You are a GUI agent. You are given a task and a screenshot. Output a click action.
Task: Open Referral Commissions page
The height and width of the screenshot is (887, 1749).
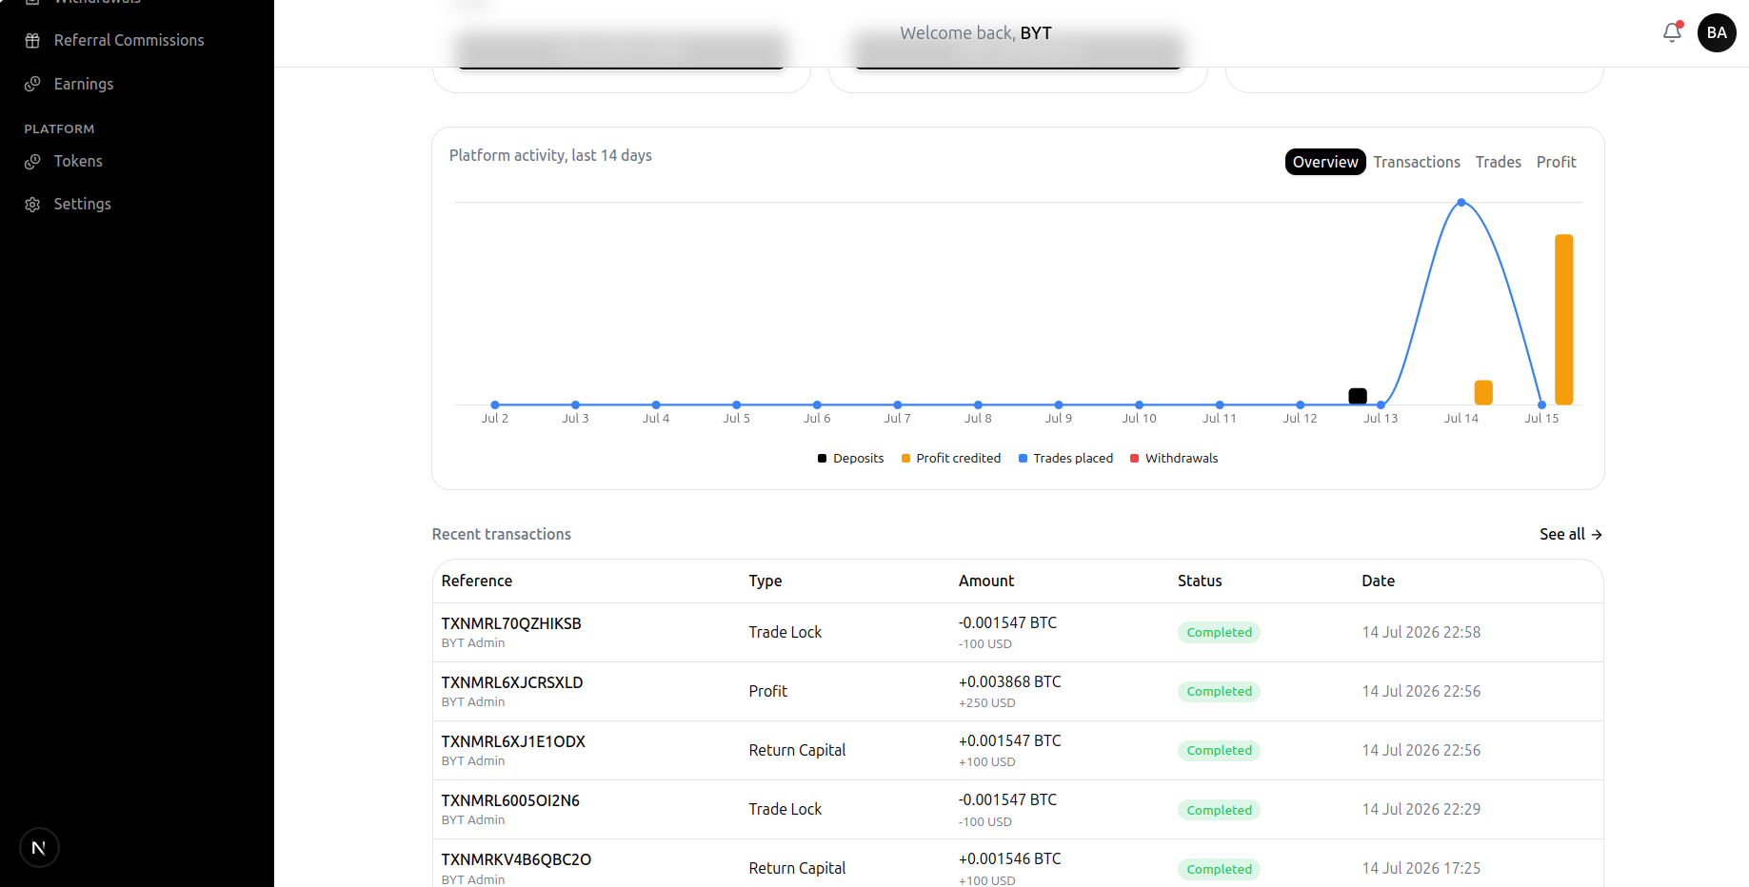[129, 40]
